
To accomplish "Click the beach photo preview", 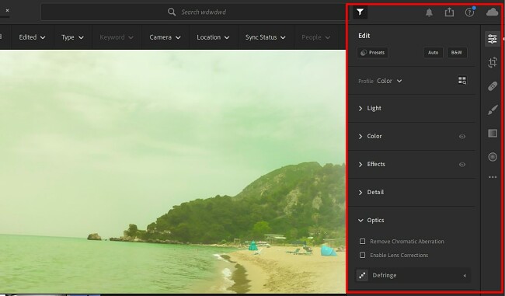I will 172,172.
